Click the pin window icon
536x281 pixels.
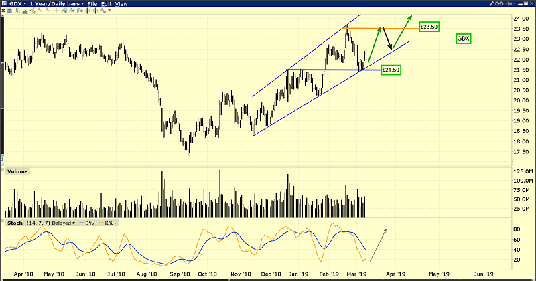click(508, 3)
